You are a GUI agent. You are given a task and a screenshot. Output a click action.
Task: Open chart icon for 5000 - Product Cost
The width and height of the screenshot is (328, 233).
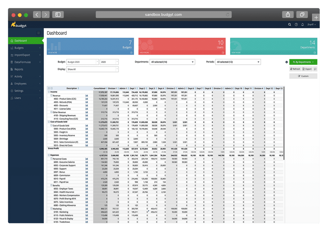86,129
